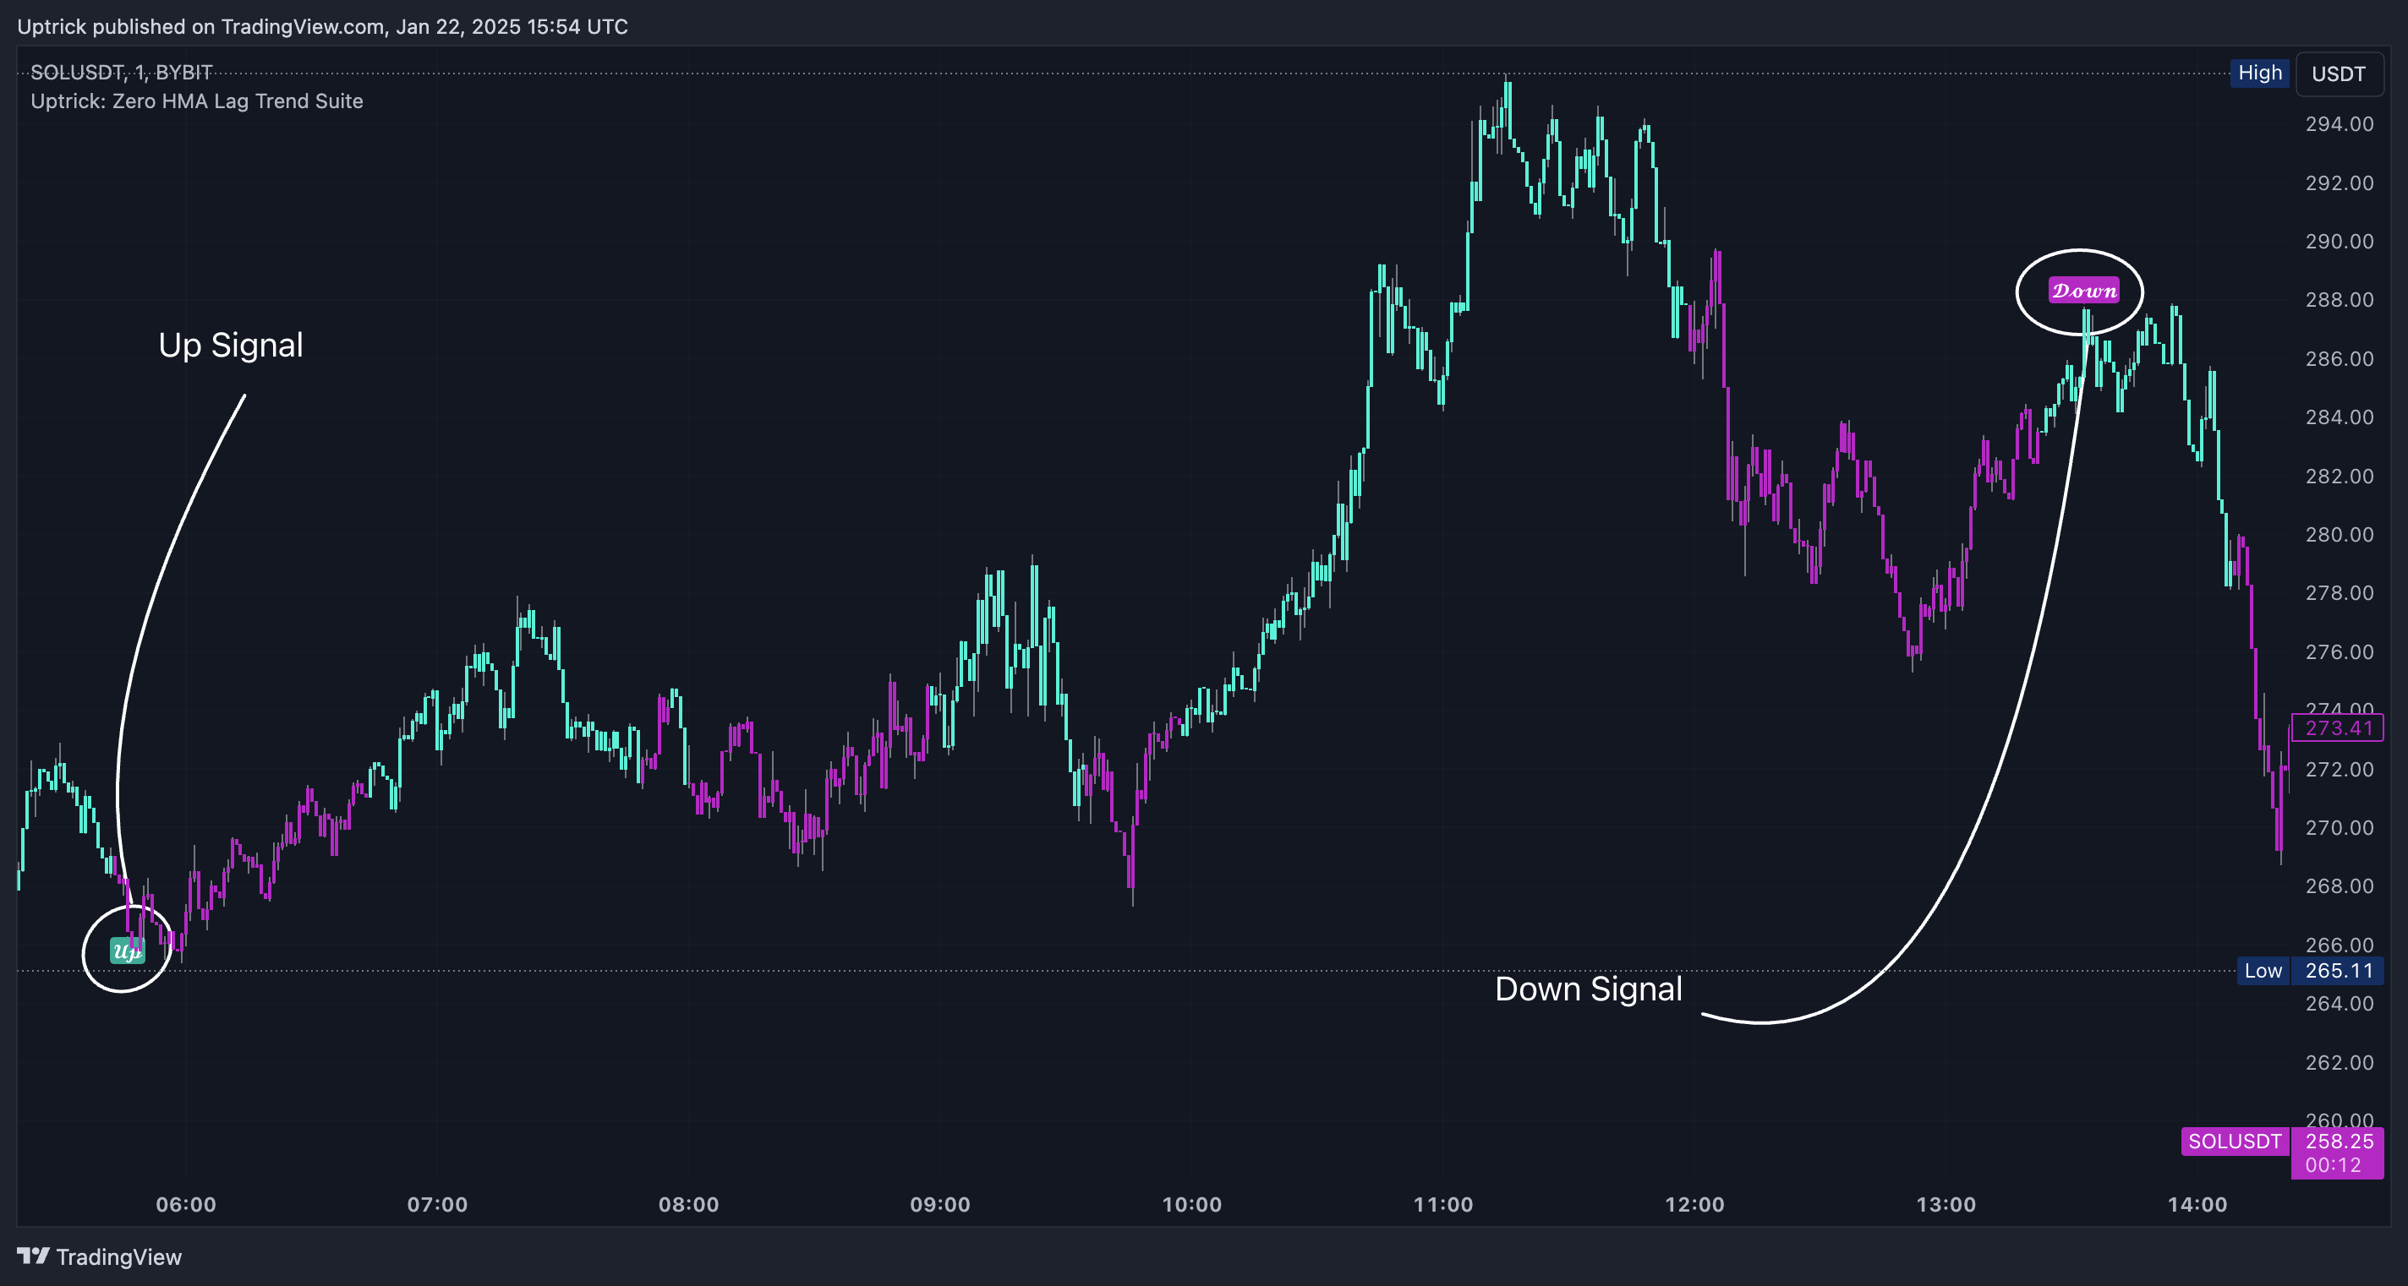Screen dimensions: 2408x1286
Task: Click the High price label
Action: pos(2259,73)
